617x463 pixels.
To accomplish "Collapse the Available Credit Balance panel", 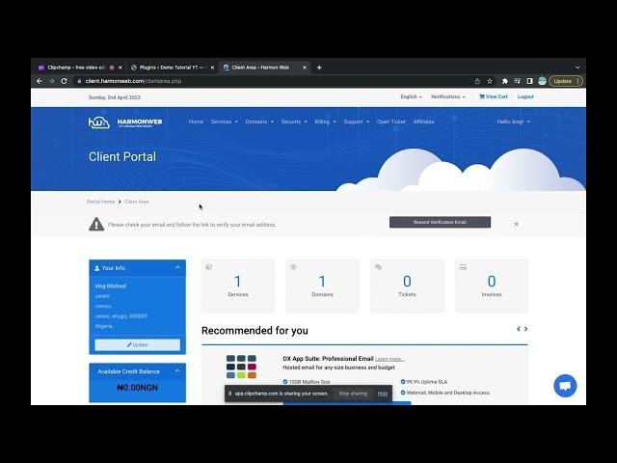I will pyautogui.click(x=178, y=371).
